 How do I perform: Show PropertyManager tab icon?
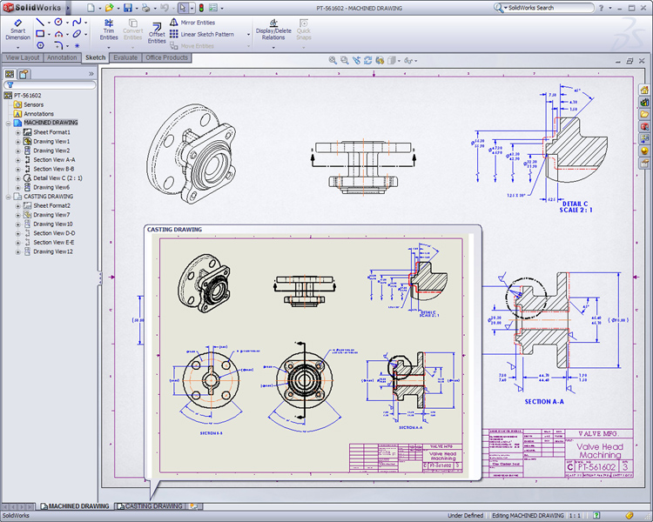point(24,74)
